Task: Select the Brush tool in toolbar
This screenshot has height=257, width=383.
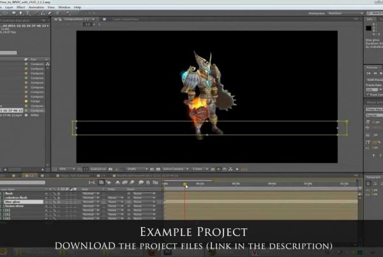Action: tap(36, 13)
